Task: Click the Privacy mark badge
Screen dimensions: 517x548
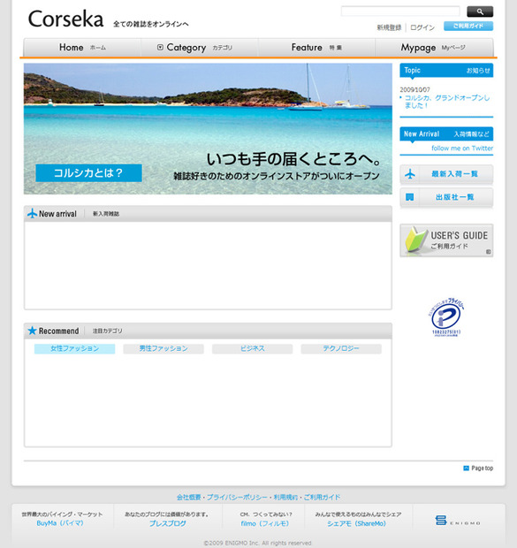Action: point(446,317)
